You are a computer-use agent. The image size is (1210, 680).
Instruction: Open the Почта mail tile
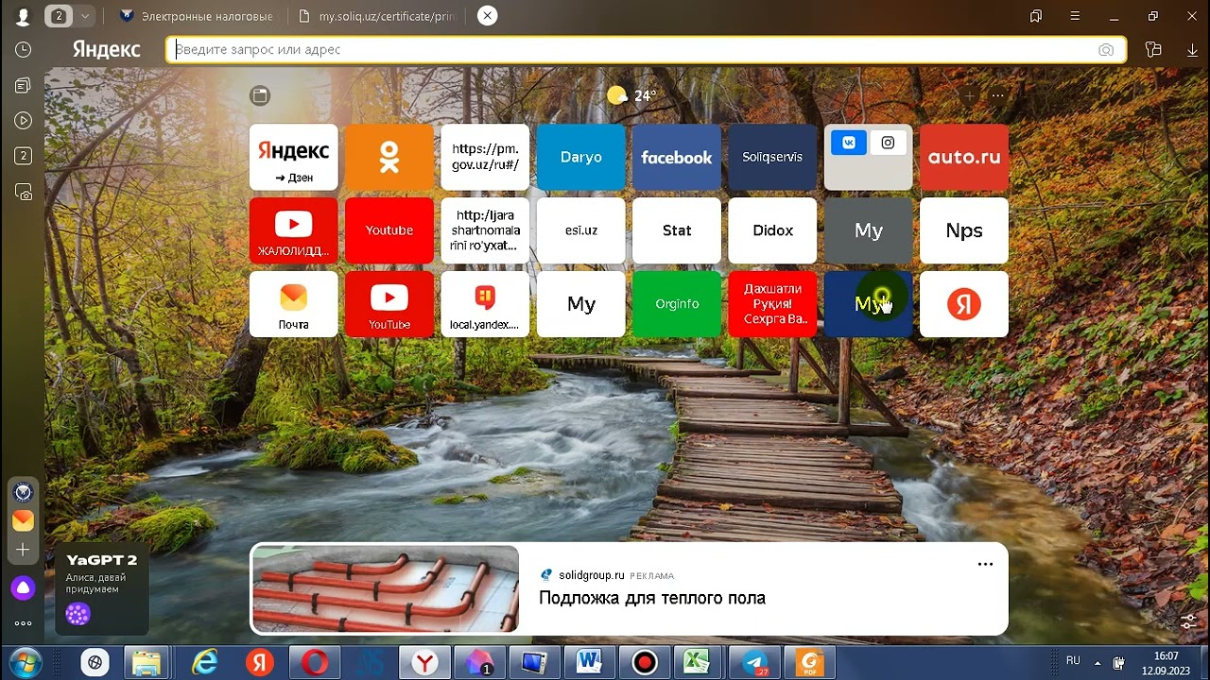tap(294, 304)
